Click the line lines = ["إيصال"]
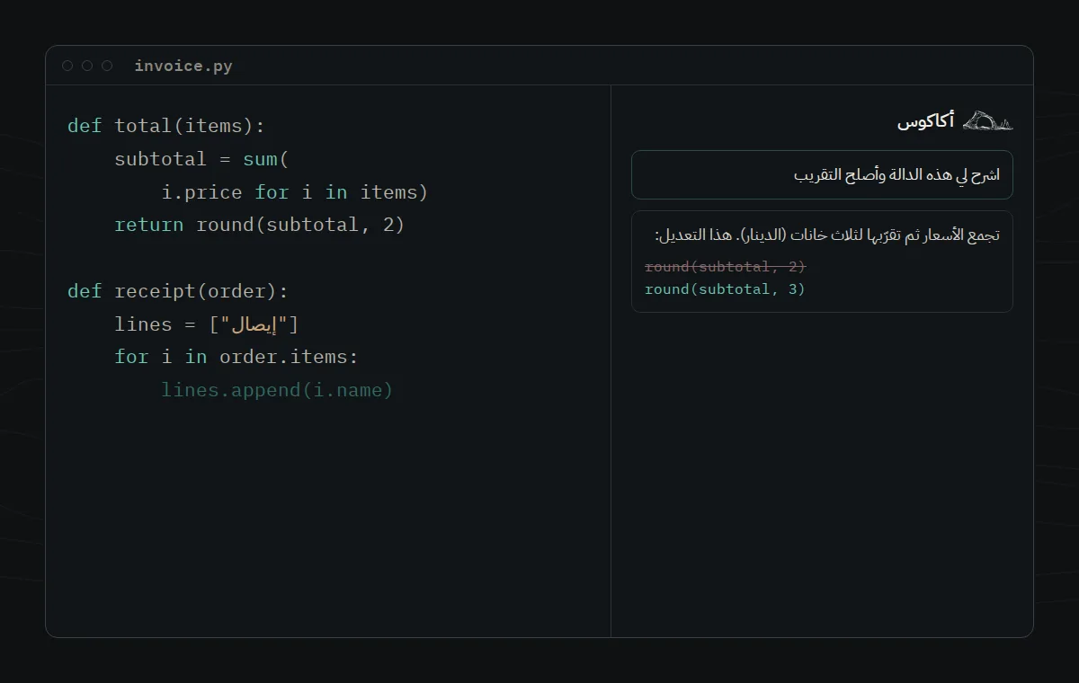The width and height of the screenshot is (1079, 683). (x=206, y=324)
